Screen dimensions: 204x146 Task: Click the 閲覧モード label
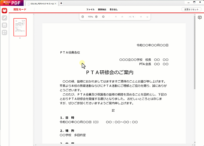point(20,9)
